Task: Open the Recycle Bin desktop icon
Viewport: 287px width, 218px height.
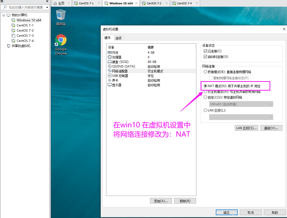Action: click(x=61, y=17)
